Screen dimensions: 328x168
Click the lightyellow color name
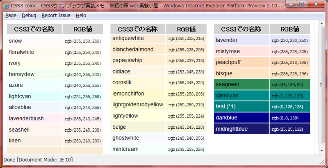click(x=125, y=116)
